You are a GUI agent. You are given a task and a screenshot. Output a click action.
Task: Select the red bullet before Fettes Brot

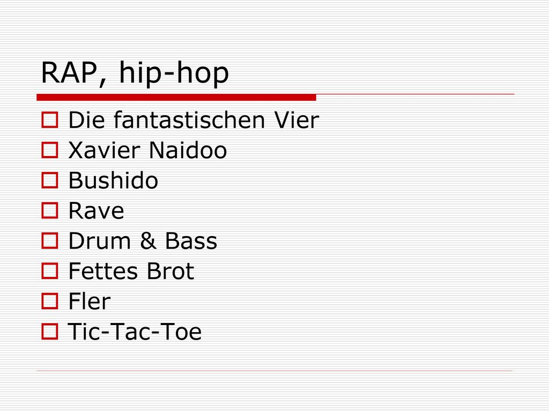[x=50, y=271]
